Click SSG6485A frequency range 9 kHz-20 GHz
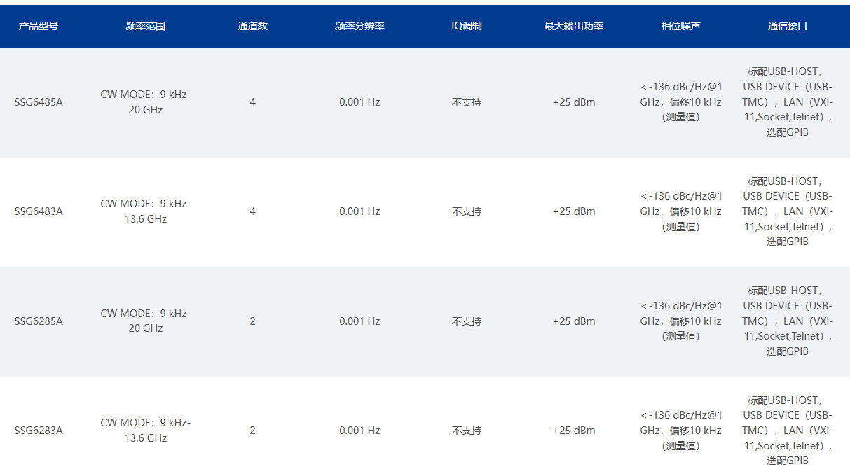The height and width of the screenshot is (474, 850). point(146,102)
